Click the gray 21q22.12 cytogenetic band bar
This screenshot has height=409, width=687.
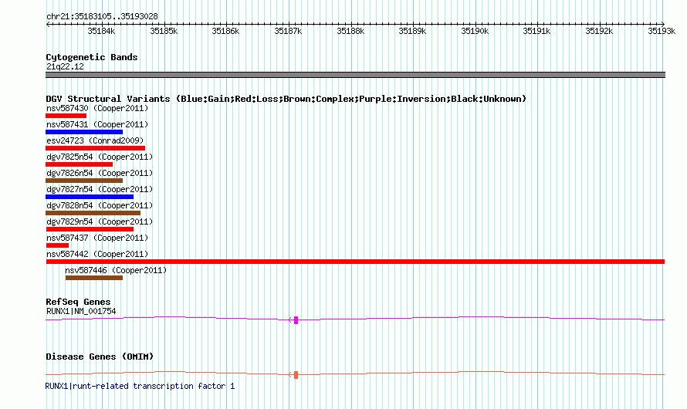(355, 75)
